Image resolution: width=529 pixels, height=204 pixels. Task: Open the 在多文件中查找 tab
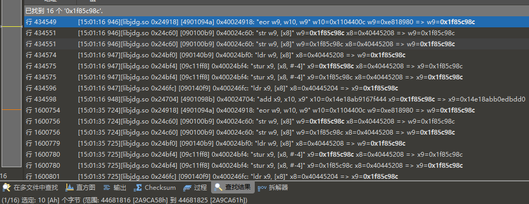pos(30,188)
